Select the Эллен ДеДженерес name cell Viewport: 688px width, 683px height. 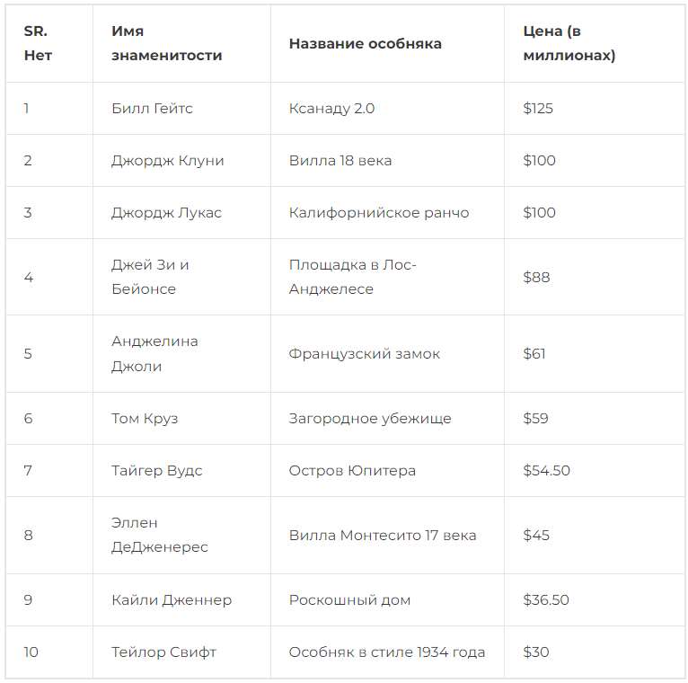[160, 535]
